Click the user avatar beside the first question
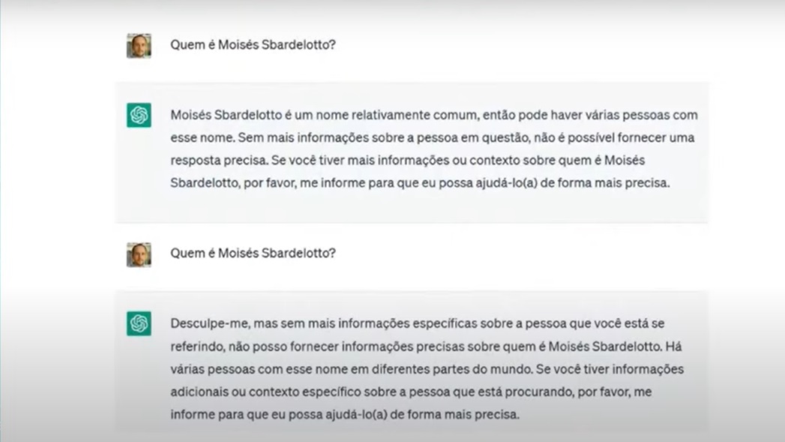 coord(139,46)
